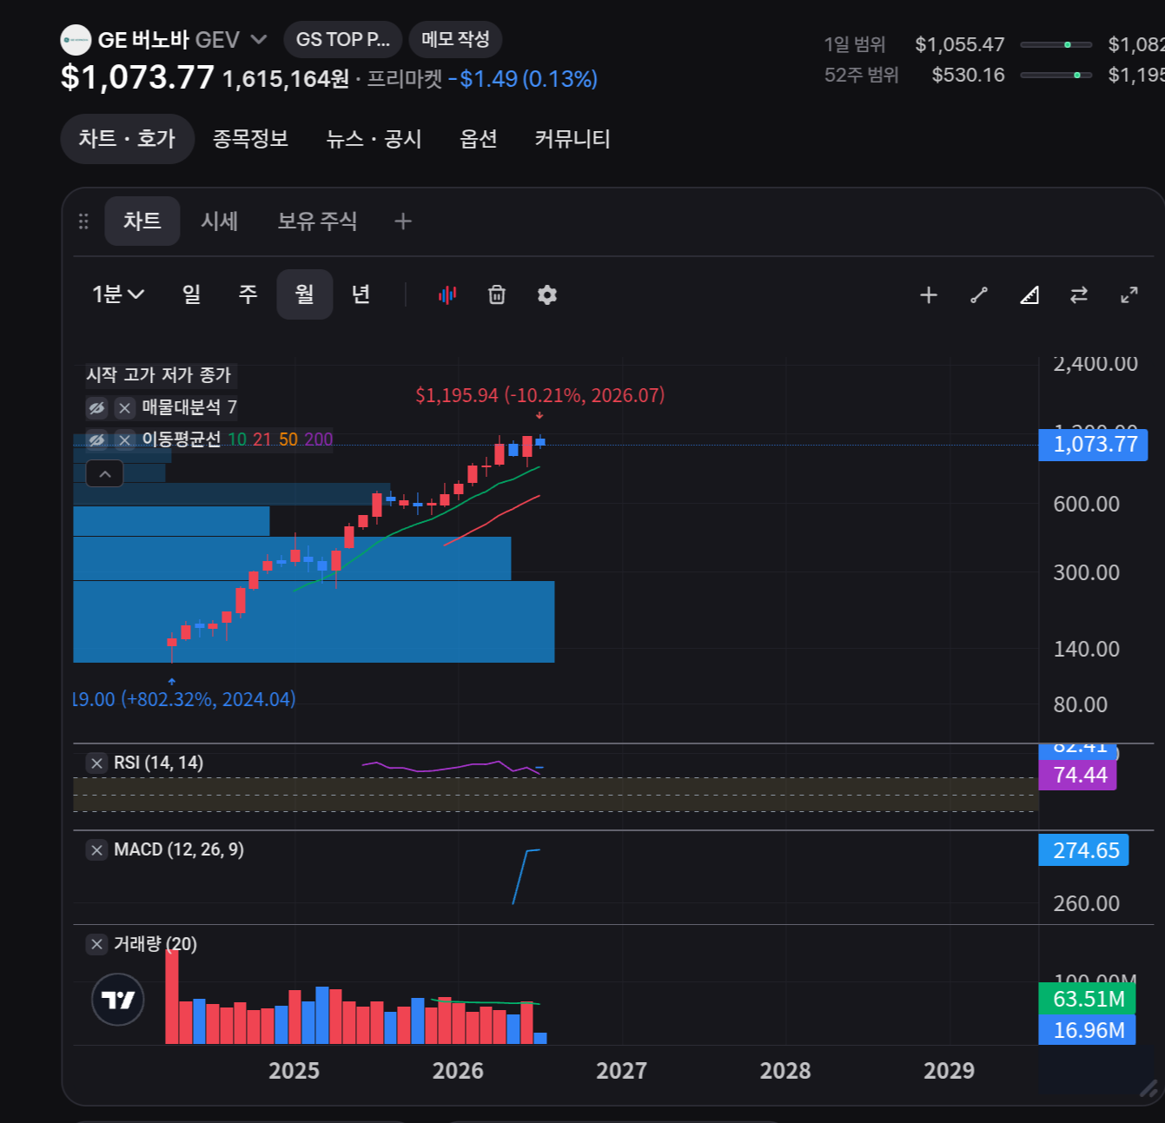The height and width of the screenshot is (1123, 1165).
Task: Click the RSI value label 74.44
Action: click(x=1078, y=775)
